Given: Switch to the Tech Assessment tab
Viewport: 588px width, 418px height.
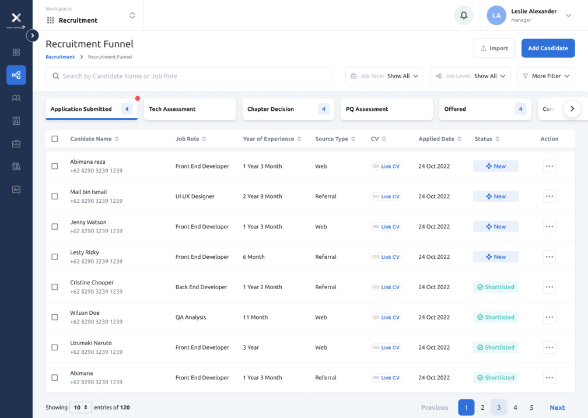Looking at the screenshot, I should [x=190, y=109].
